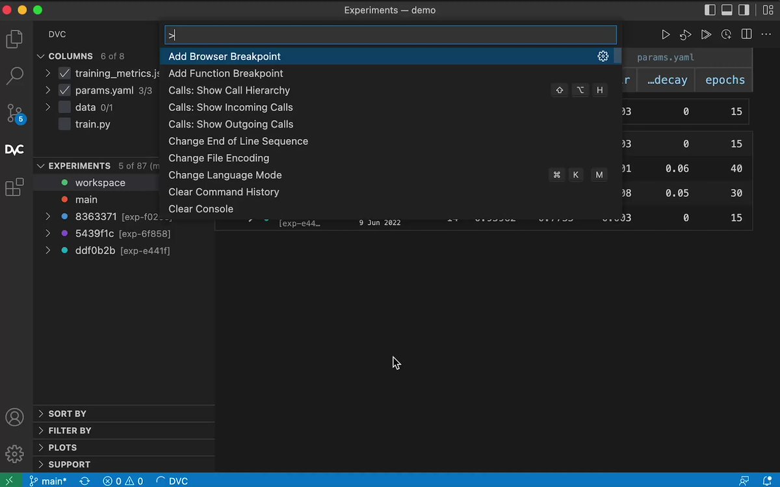Toggle primary side bar layout icon
The width and height of the screenshot is (780, 487).
[710, 10]
